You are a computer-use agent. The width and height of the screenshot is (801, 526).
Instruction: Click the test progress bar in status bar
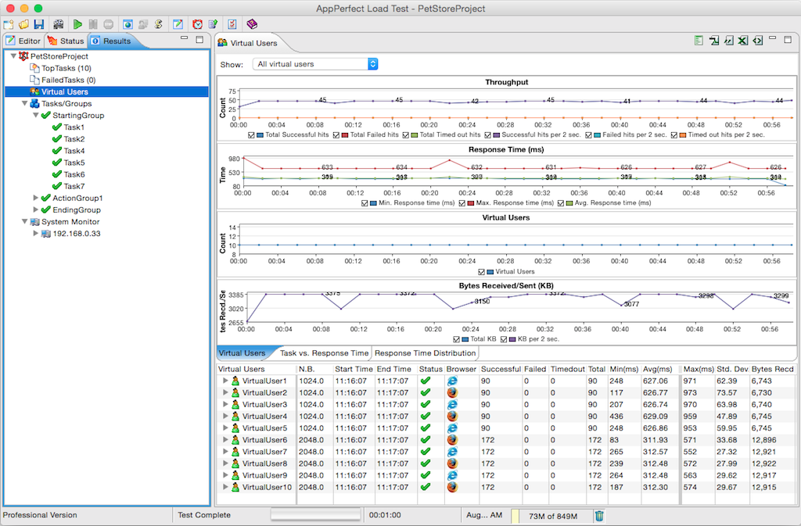315,515
